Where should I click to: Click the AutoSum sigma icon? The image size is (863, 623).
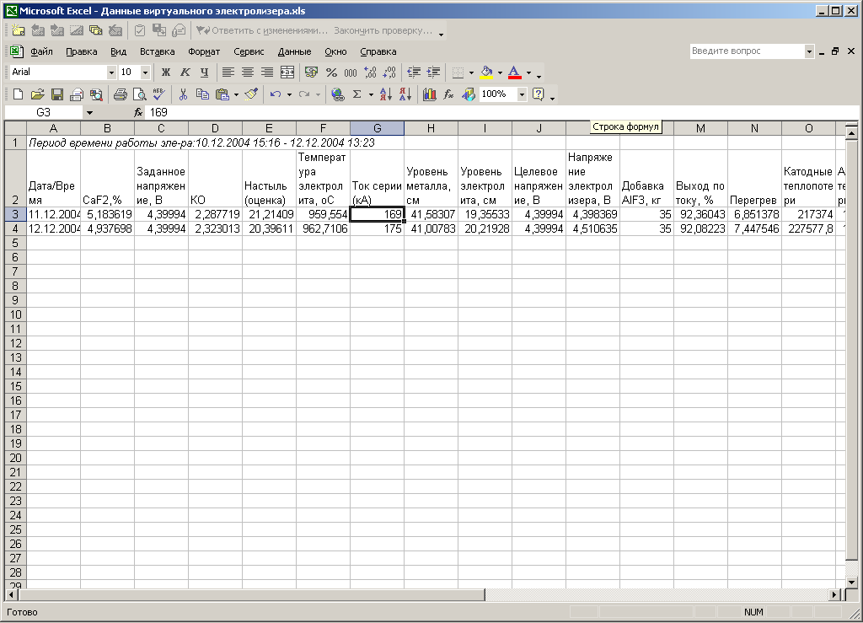pyautogui.click(x=357, y=94)
